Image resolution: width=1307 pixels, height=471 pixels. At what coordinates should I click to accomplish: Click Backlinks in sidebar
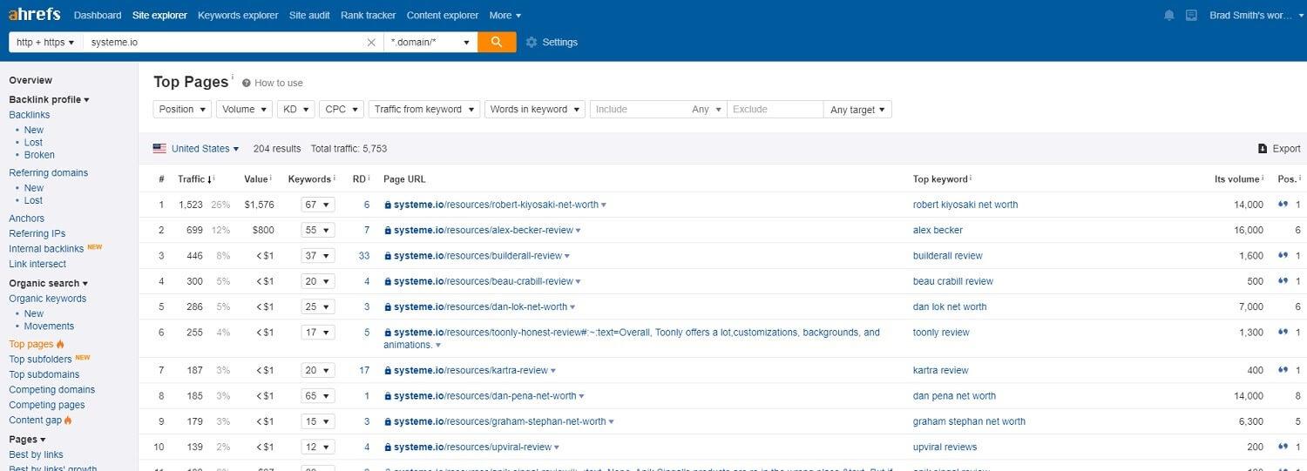(30, 115)
